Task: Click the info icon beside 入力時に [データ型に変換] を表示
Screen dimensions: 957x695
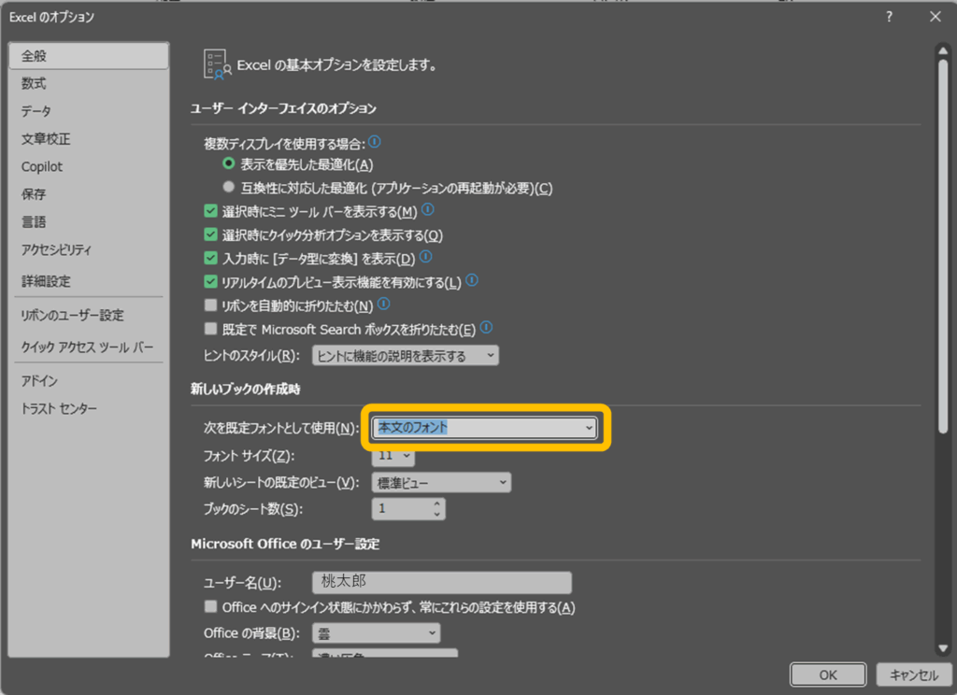Action: [x=426, y=257]
